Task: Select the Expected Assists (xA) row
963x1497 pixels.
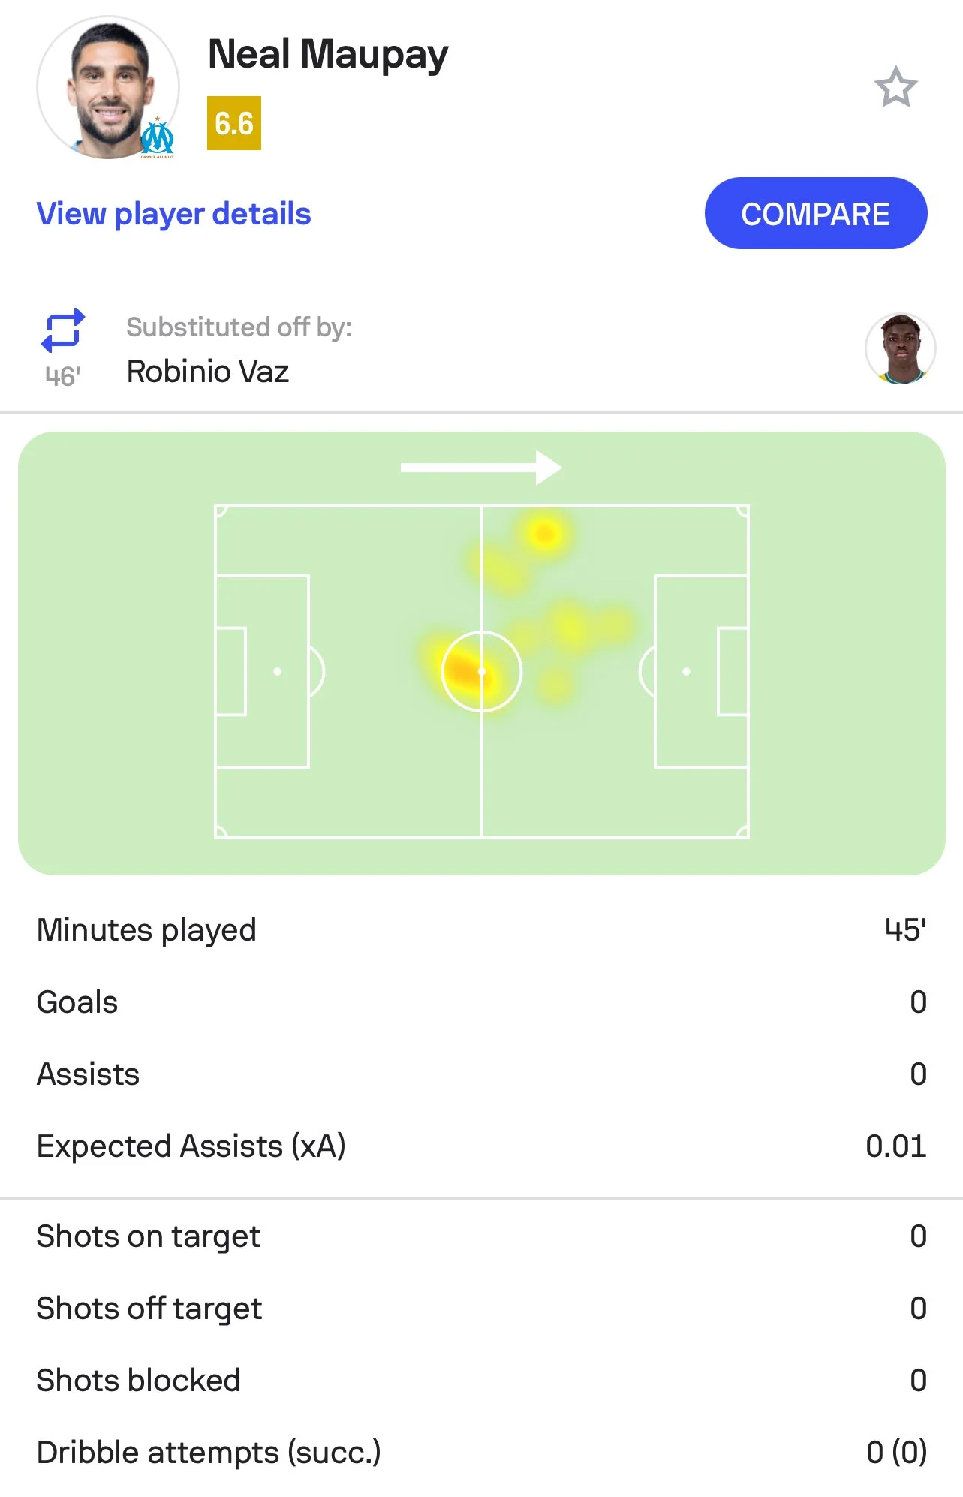Action: click(x=481, y=1146)
